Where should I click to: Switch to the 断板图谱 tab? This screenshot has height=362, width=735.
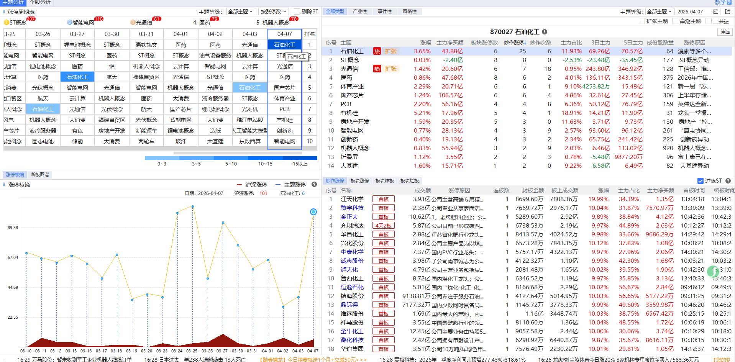point(40,174)
